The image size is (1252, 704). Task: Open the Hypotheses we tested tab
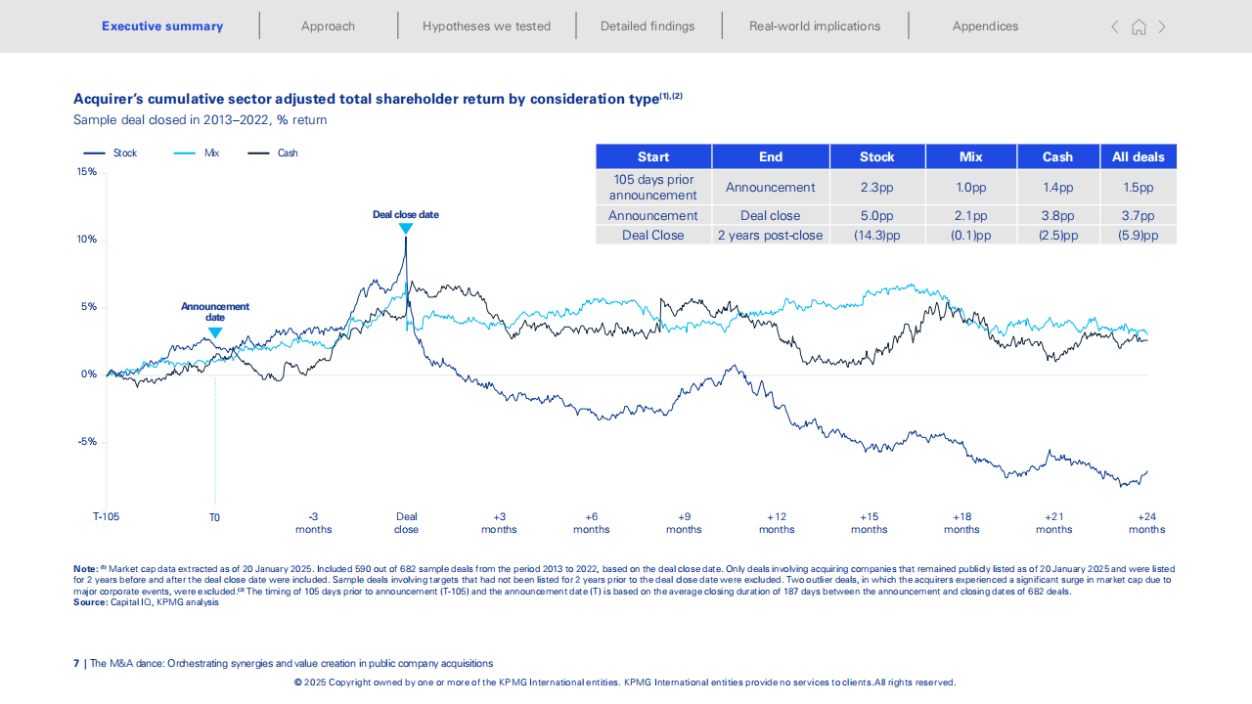click(486, 26)
